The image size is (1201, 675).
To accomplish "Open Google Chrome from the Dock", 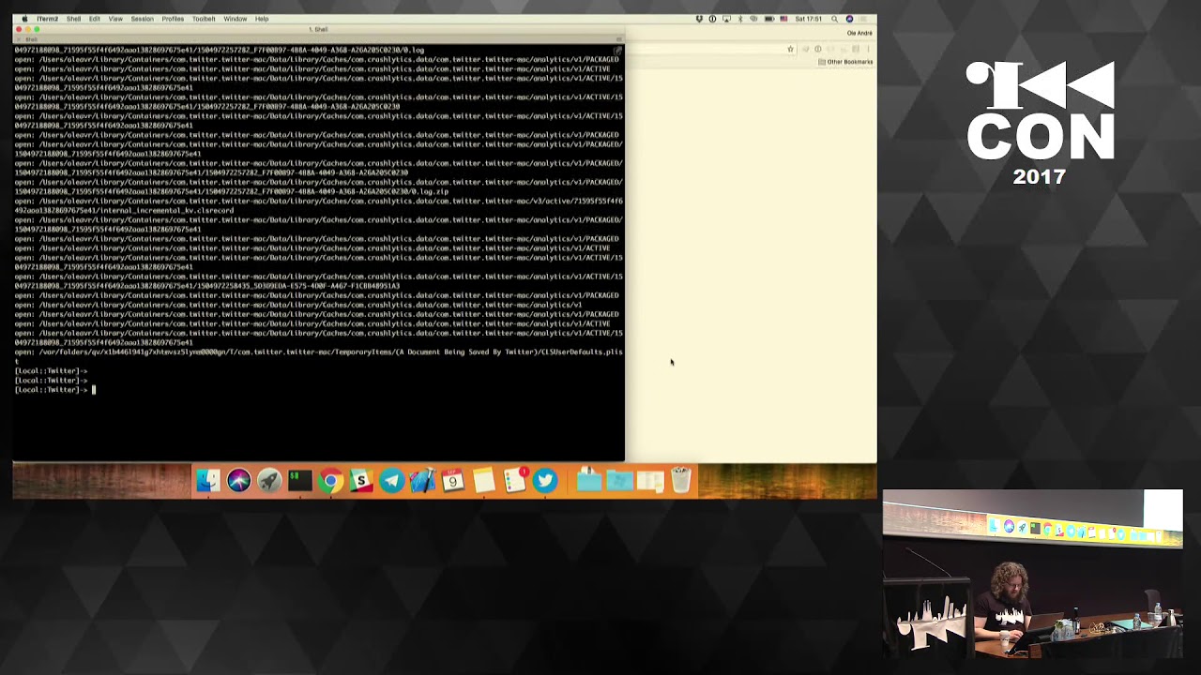I will [x=330, y=481].
